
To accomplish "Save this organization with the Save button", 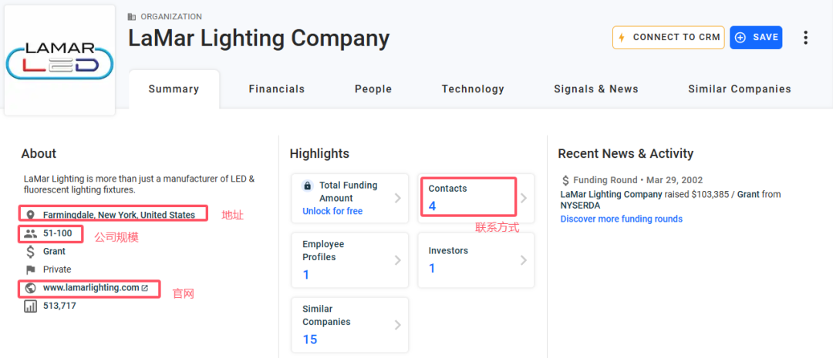I will point(756,38).
